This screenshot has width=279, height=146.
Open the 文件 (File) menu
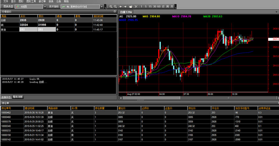pos(6,2)
